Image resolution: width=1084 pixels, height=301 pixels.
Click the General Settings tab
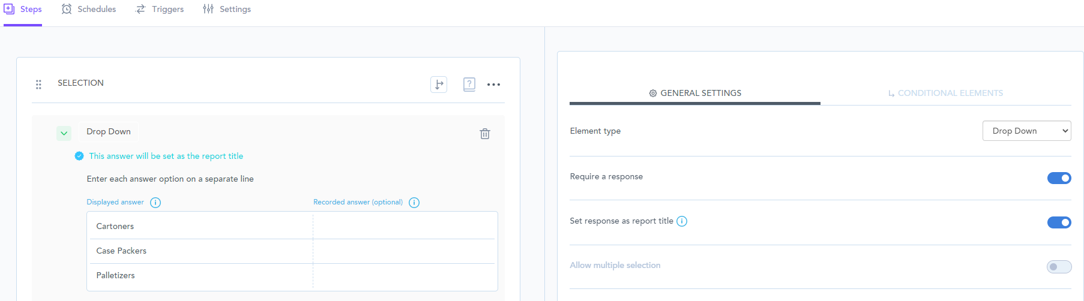695,93
